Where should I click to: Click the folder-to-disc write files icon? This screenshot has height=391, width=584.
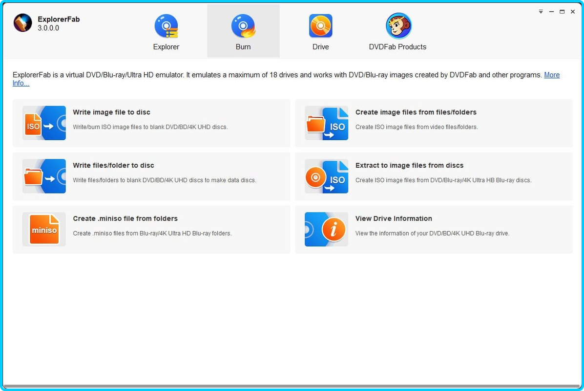(x=44, y=176)
